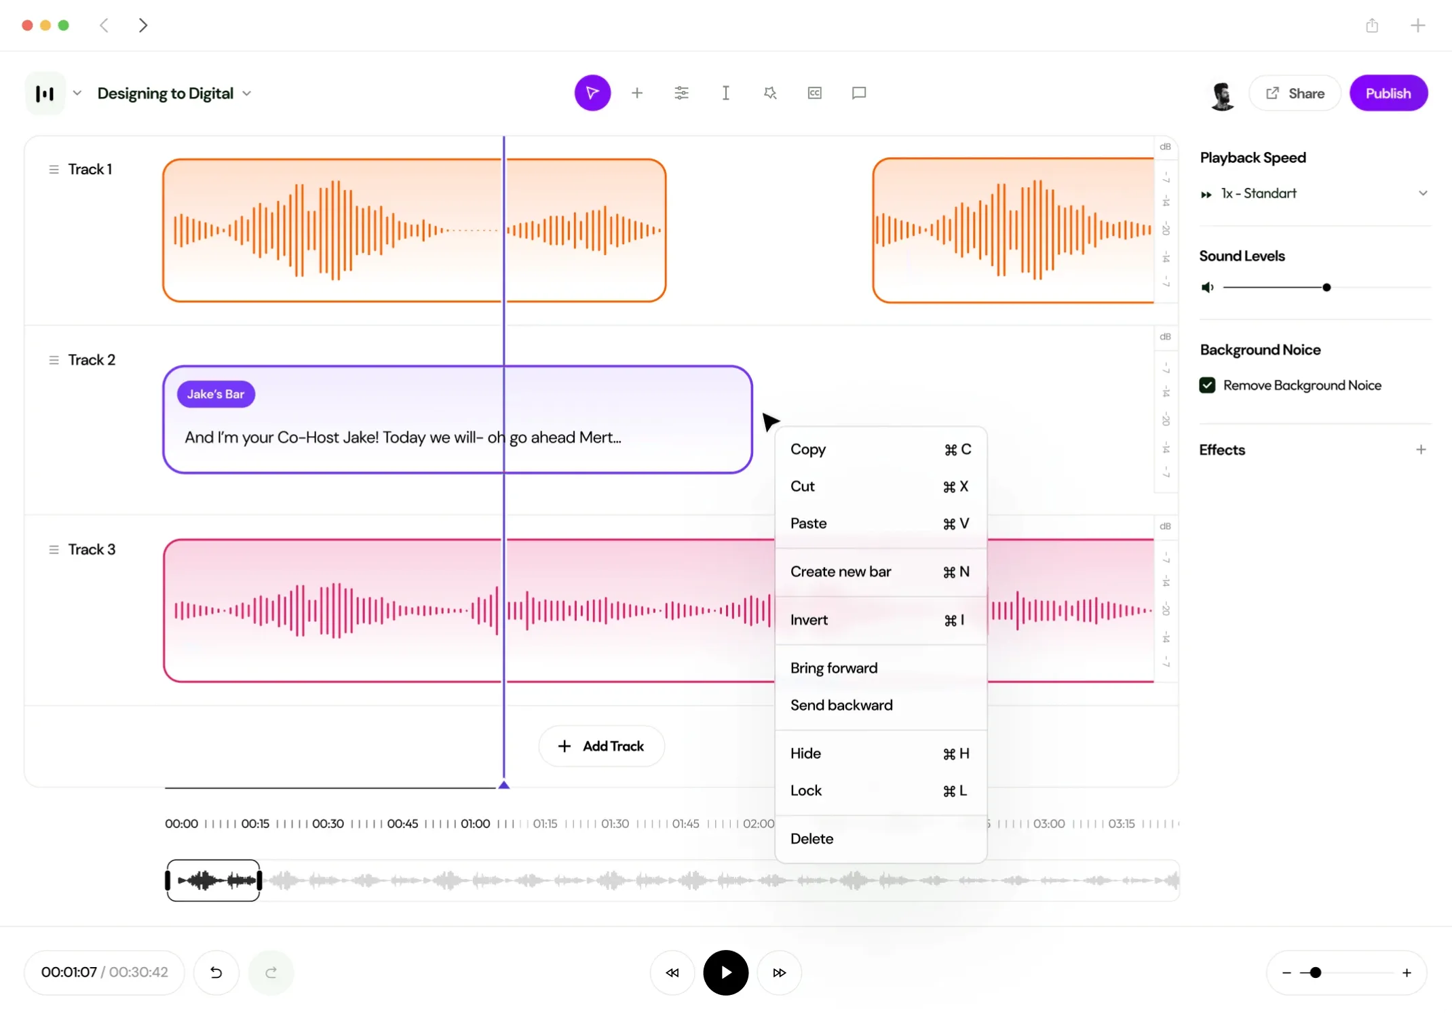Select the second Track 1 orange clip
Viewport: 1452px width, 1020px height.
[1014, 231]
